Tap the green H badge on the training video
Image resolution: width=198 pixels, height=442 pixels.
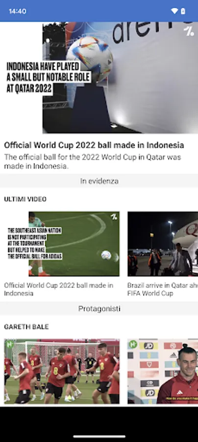pos(10,344)
